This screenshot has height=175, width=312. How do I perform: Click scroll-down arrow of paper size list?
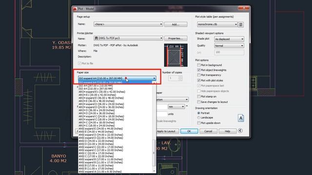pyautogui.click(x=154, y=171)
